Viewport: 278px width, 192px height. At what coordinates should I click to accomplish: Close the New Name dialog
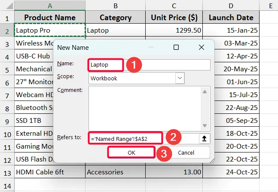(202, 47)
